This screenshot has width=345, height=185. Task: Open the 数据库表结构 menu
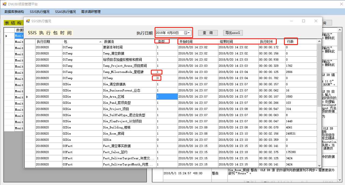click(x=14, y=12)
